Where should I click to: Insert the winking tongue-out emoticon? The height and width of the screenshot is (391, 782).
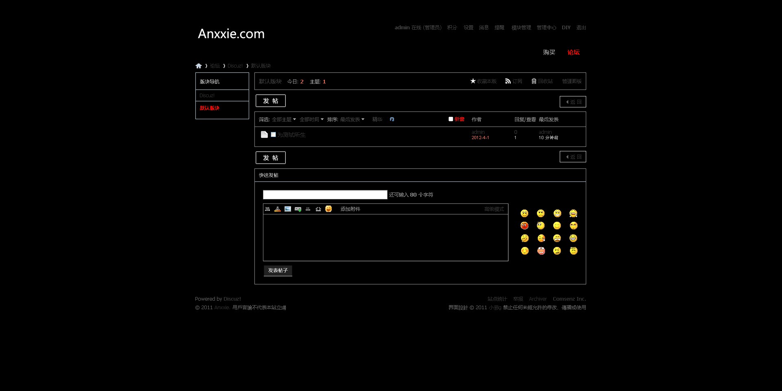click(541, 238)
